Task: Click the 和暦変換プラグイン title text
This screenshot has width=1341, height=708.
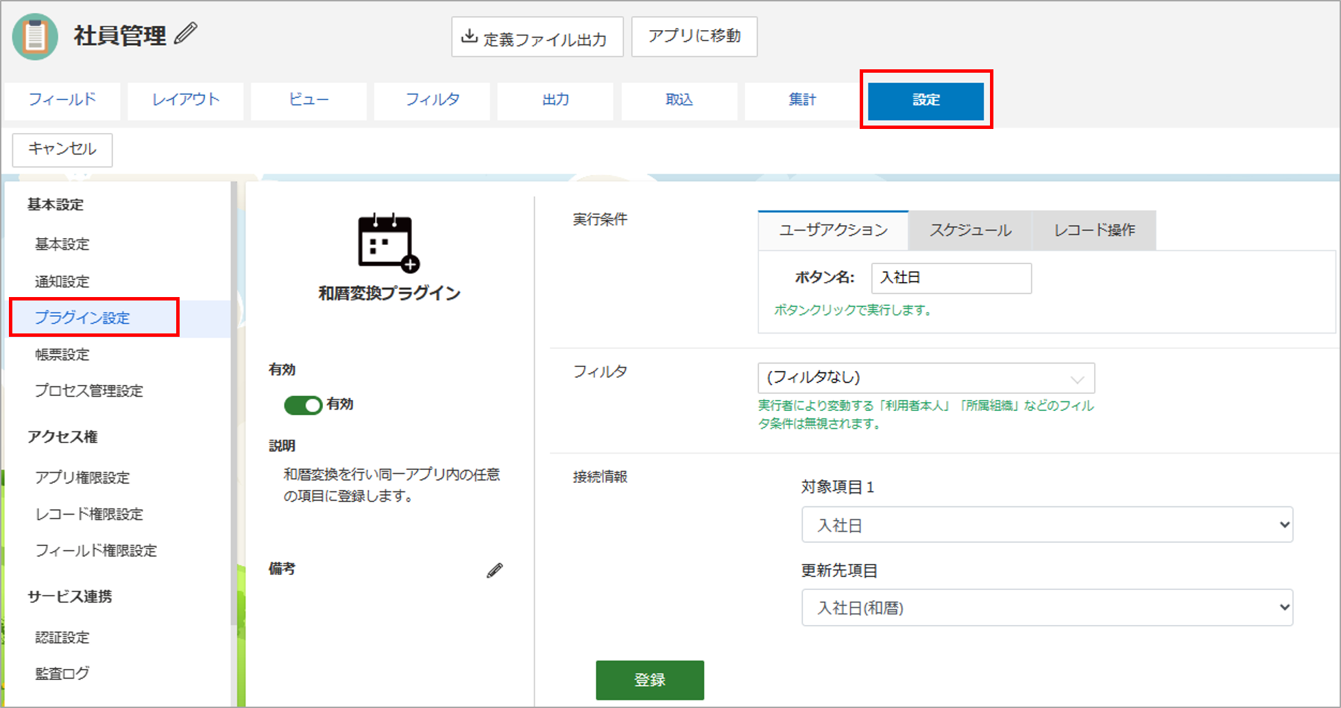Action: pyautogui.click(x=389, y=294)
